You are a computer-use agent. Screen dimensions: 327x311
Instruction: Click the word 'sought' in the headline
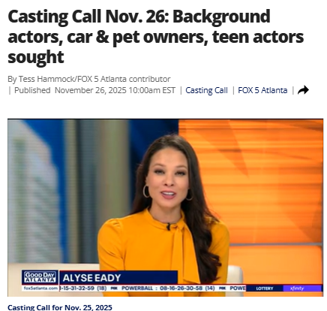point(36,57)
